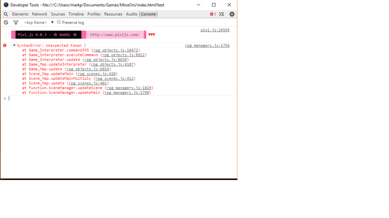Viewport: 389px width, 218px height.
Task: Toggle the drawer console prompt icon
Action: point(222,14)
